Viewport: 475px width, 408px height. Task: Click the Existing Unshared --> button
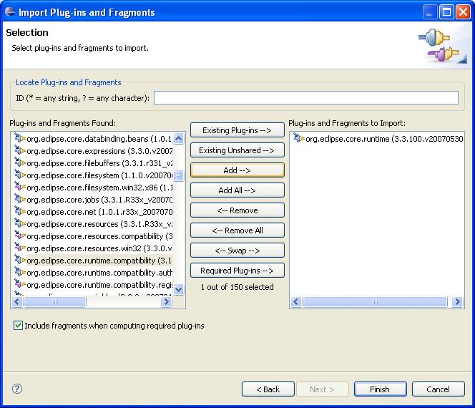pyautogui.click(x=237, y=150)
